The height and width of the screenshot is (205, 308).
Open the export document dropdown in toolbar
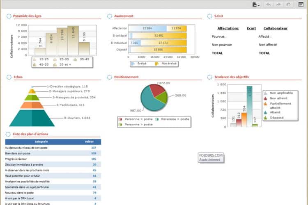(x=256, y=5)
